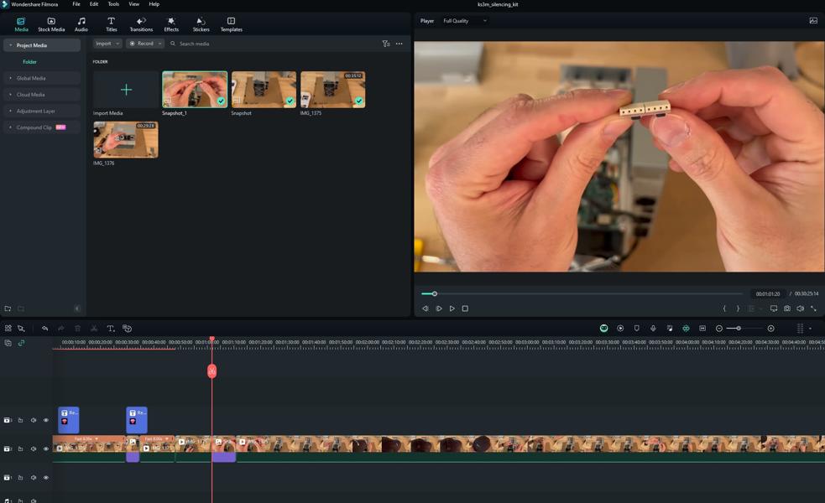Hide video track 3 with eye icon
The image size is (825, 503).
coord(46,420)
